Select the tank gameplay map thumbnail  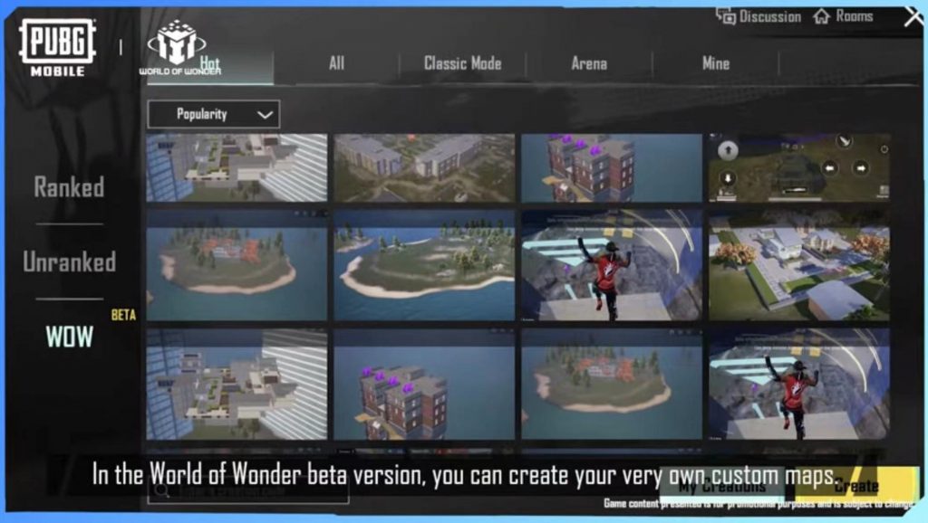click(x=799, y=167)
